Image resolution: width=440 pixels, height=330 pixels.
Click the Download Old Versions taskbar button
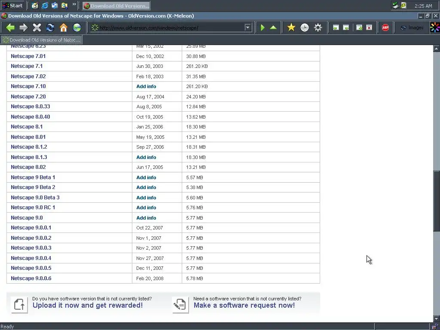point(116,6)
